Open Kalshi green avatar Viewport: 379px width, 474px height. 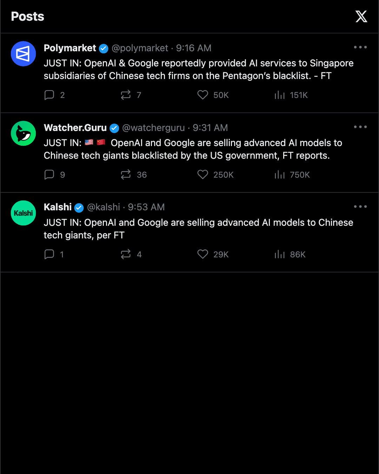24,213
